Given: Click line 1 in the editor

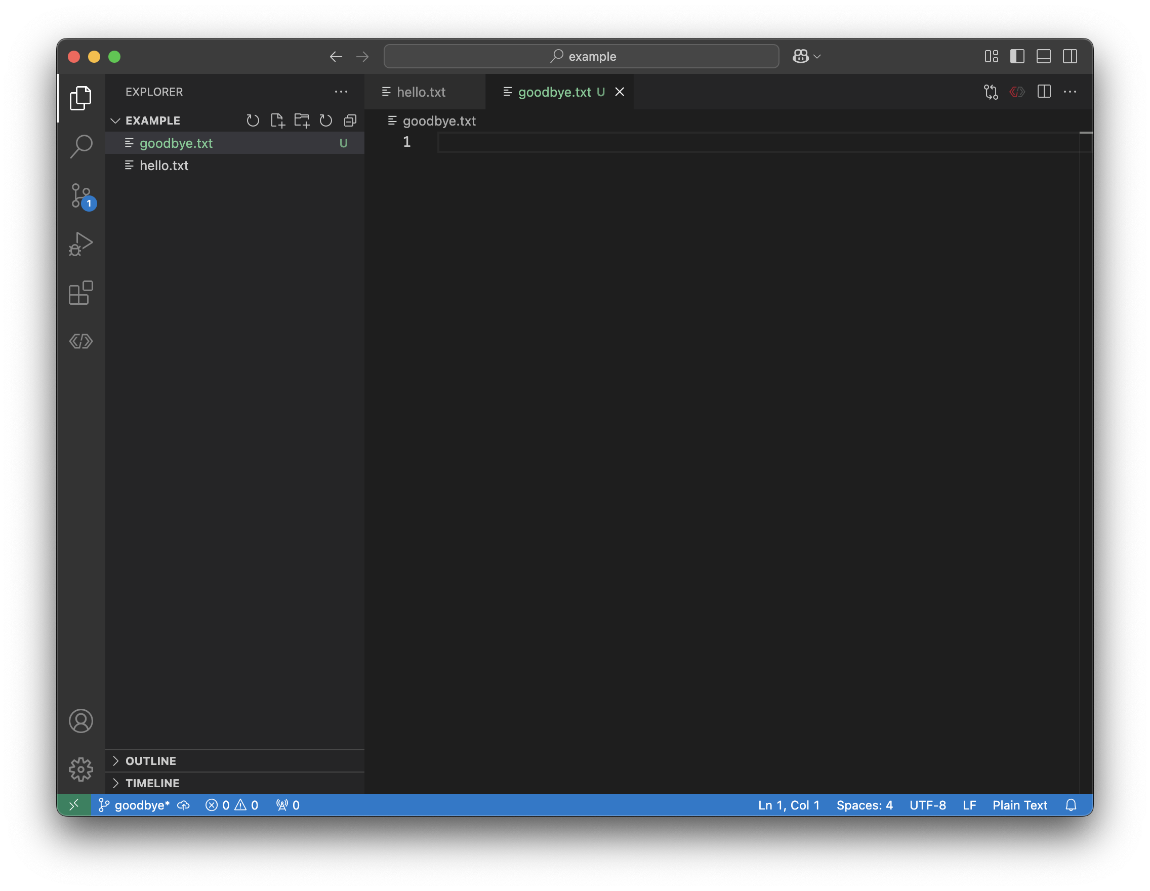Looking at the screenshot, I should coord(758,142).
